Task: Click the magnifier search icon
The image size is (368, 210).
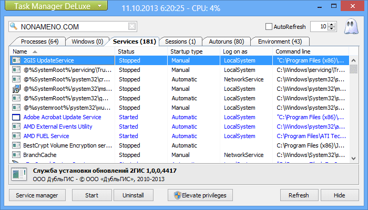Action: tap(14, 27)
